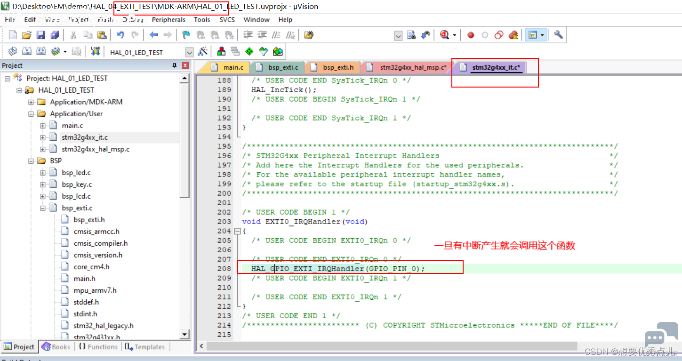
Task: Expand the bsp_led.c tree node
Action: tap(43, 173)
